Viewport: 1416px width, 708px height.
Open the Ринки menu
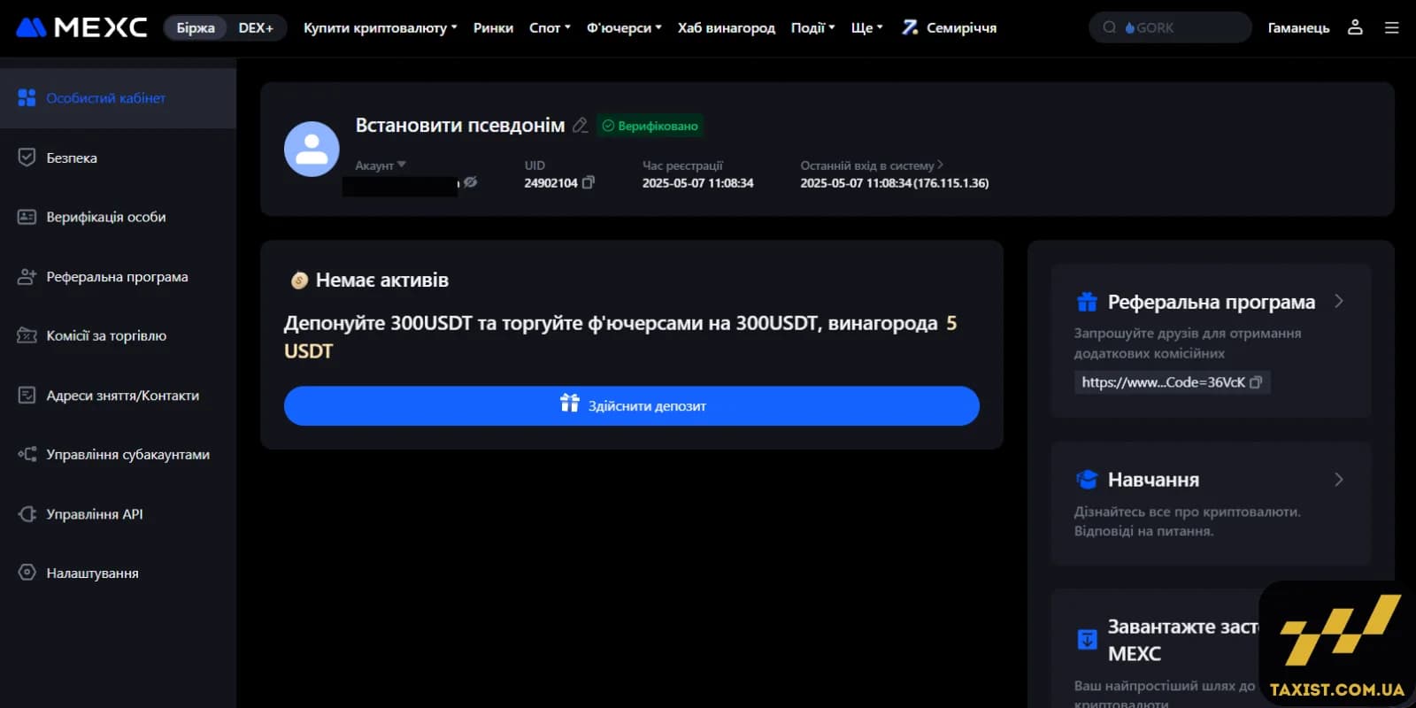[x=493, y=27]
